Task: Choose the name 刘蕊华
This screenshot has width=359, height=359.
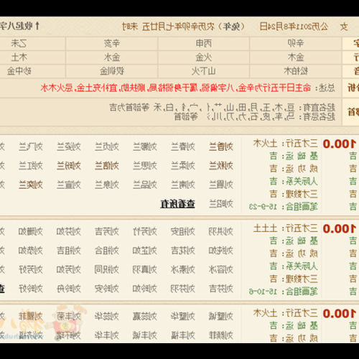Action: pos(107,316)
